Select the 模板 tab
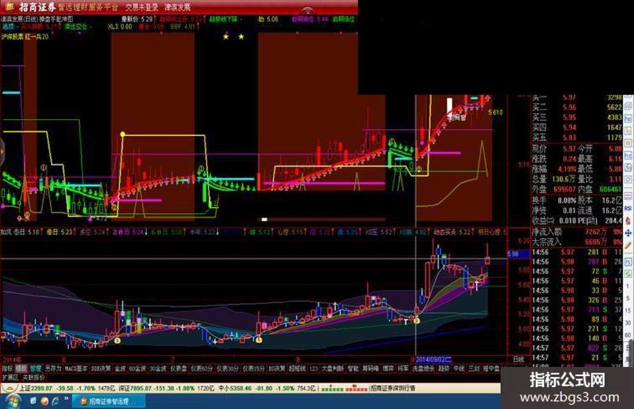Viewport: 634px width, 409px height. (x=21, y=369)
